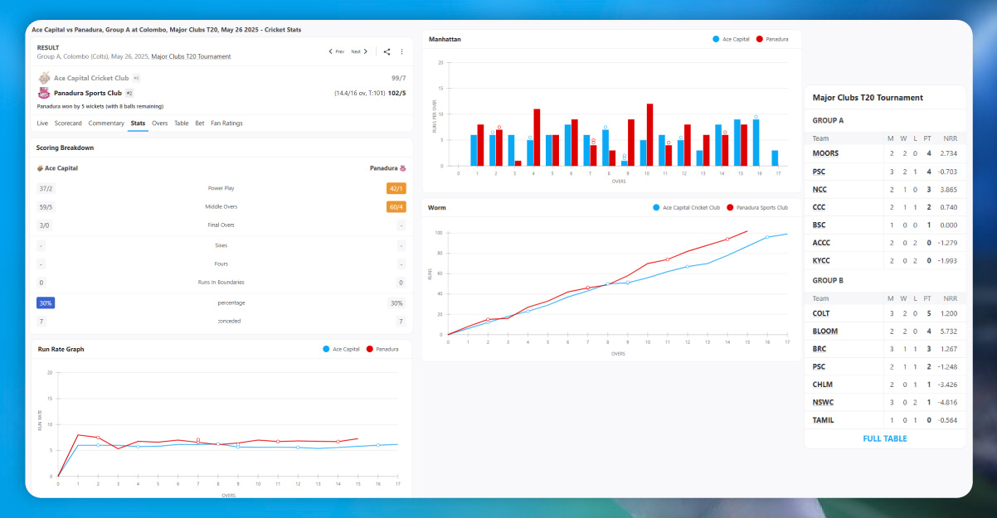997x518 pixels.
Task: Open the three-dot more options menu
Action: point(401,51)
